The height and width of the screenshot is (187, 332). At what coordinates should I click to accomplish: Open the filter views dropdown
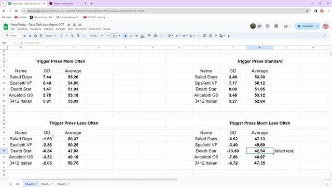(x=222, y=36)
